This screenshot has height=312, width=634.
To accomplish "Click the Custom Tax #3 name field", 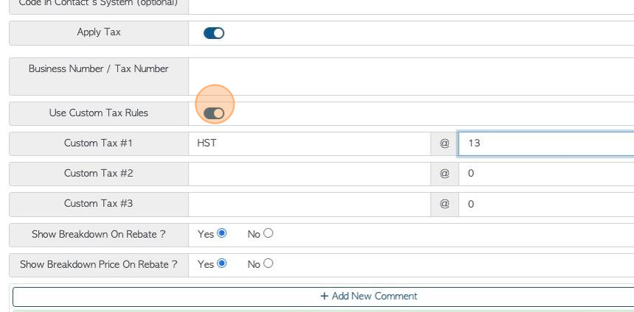I will point(310,204).
